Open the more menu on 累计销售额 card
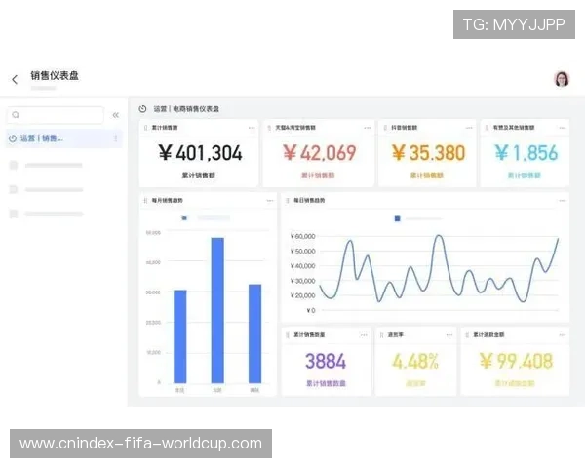 [252, 128]
